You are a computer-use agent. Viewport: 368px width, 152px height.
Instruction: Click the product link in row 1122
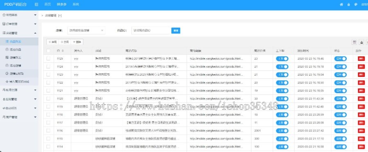pyautogui.click(x=216, y=83)
